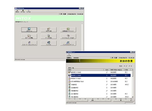Screen dimensions: 152x111
Task: Open the periodic inspection assignment button
Action: (68, 30)
